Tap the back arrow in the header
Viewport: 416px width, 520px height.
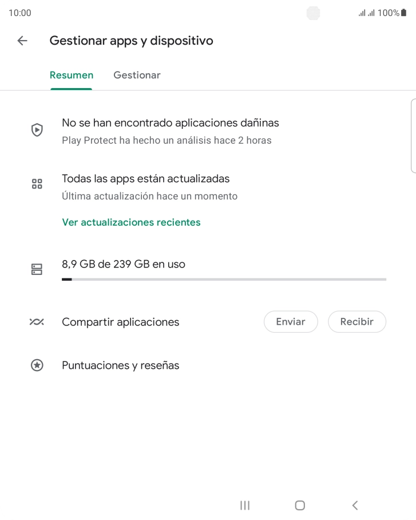pos(22,41)
